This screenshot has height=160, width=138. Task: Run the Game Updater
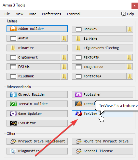37,113
